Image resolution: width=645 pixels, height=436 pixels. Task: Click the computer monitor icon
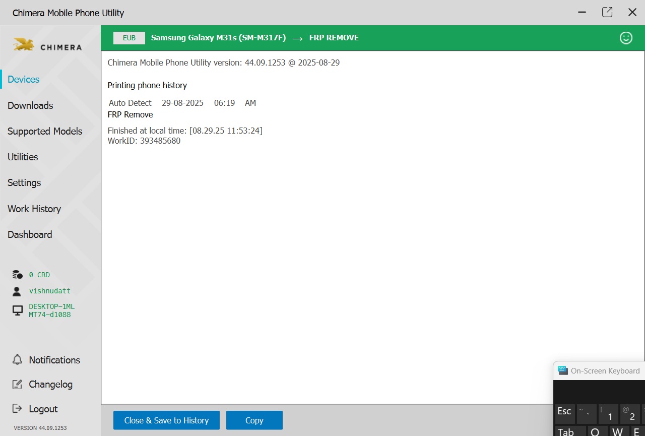(x=18, y=310)
